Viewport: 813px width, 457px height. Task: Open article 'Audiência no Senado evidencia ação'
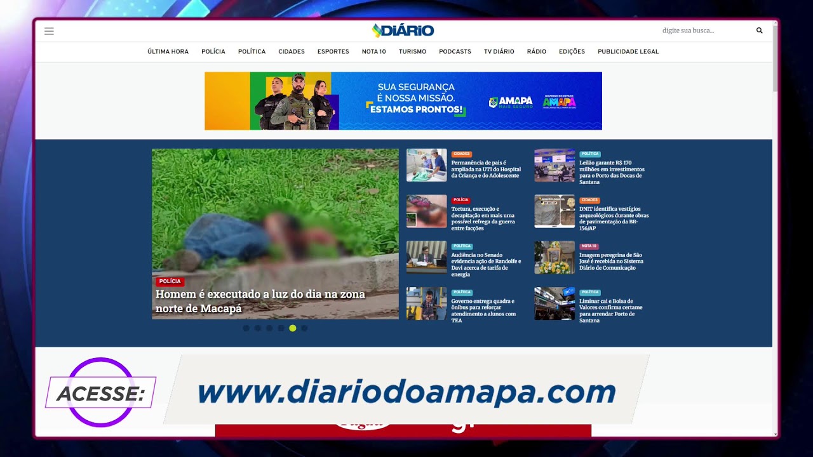point(486,265)
